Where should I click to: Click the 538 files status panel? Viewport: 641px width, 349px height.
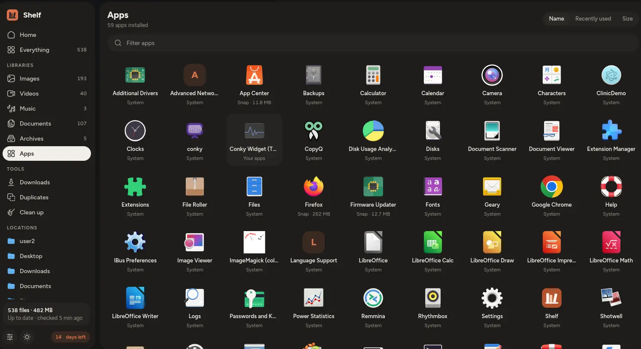[47, 314]
